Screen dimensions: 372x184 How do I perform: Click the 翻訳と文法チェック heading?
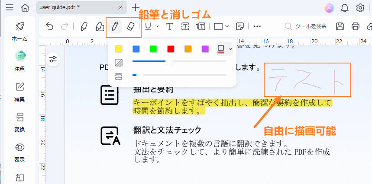click(x=168, y=130)
